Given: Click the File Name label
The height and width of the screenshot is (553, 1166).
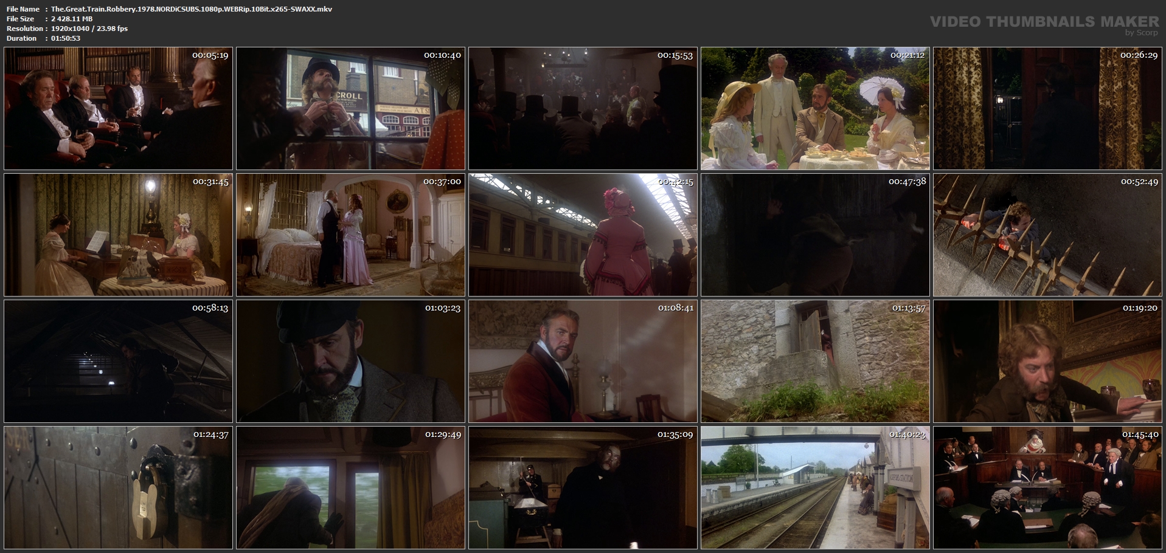Looking at the screenshot, I should click(23, 9).
